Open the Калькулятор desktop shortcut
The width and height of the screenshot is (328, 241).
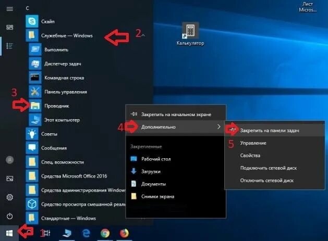(190, 34)
